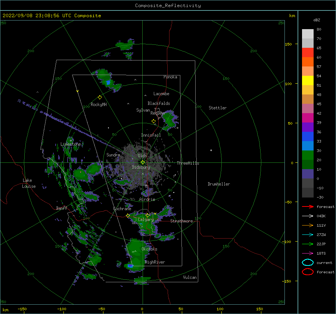Click the Vulcan label
This screenshot has height=314, width=336.
tap(190, 277)
